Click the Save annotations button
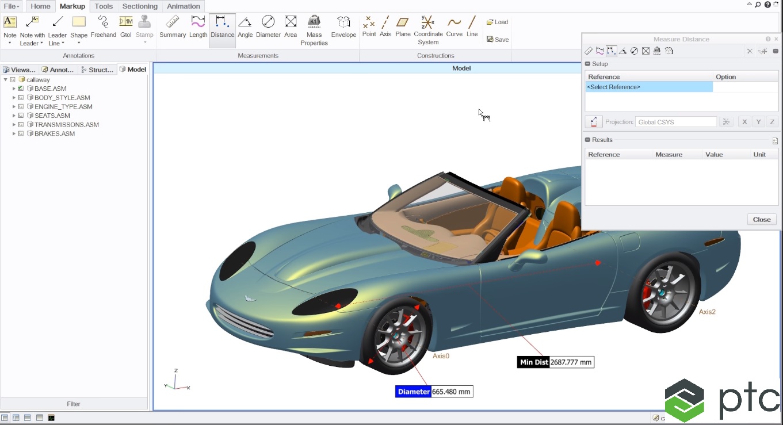 coord(497,39)
